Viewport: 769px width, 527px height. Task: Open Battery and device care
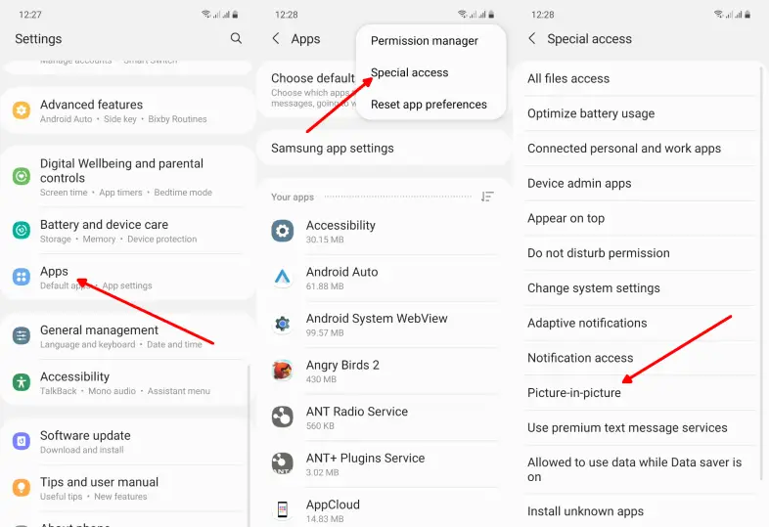pyautogui.click(x=127, y=231)
